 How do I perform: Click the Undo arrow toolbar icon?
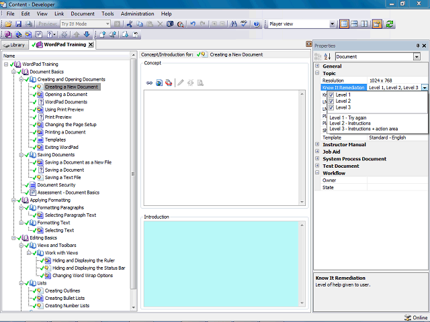193,24
